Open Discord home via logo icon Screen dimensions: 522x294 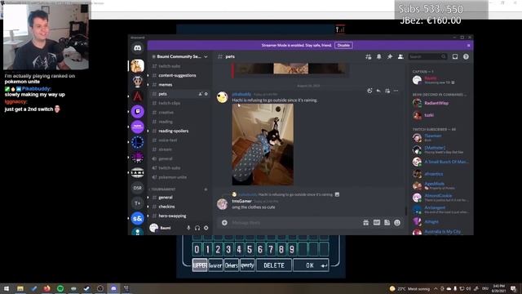coord(137,48)
